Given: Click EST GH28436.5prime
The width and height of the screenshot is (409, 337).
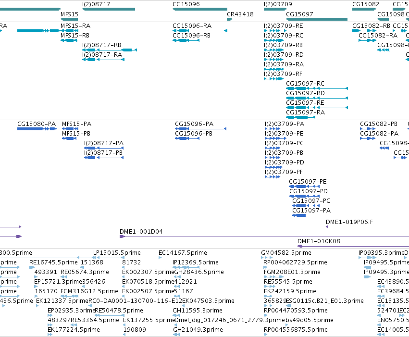Looking at the screenshot, I should tap(199, 272).
